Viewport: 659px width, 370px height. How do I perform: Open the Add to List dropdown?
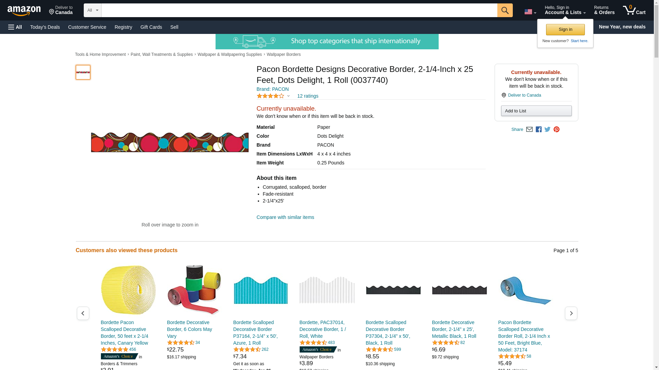[x=536, y=111]
